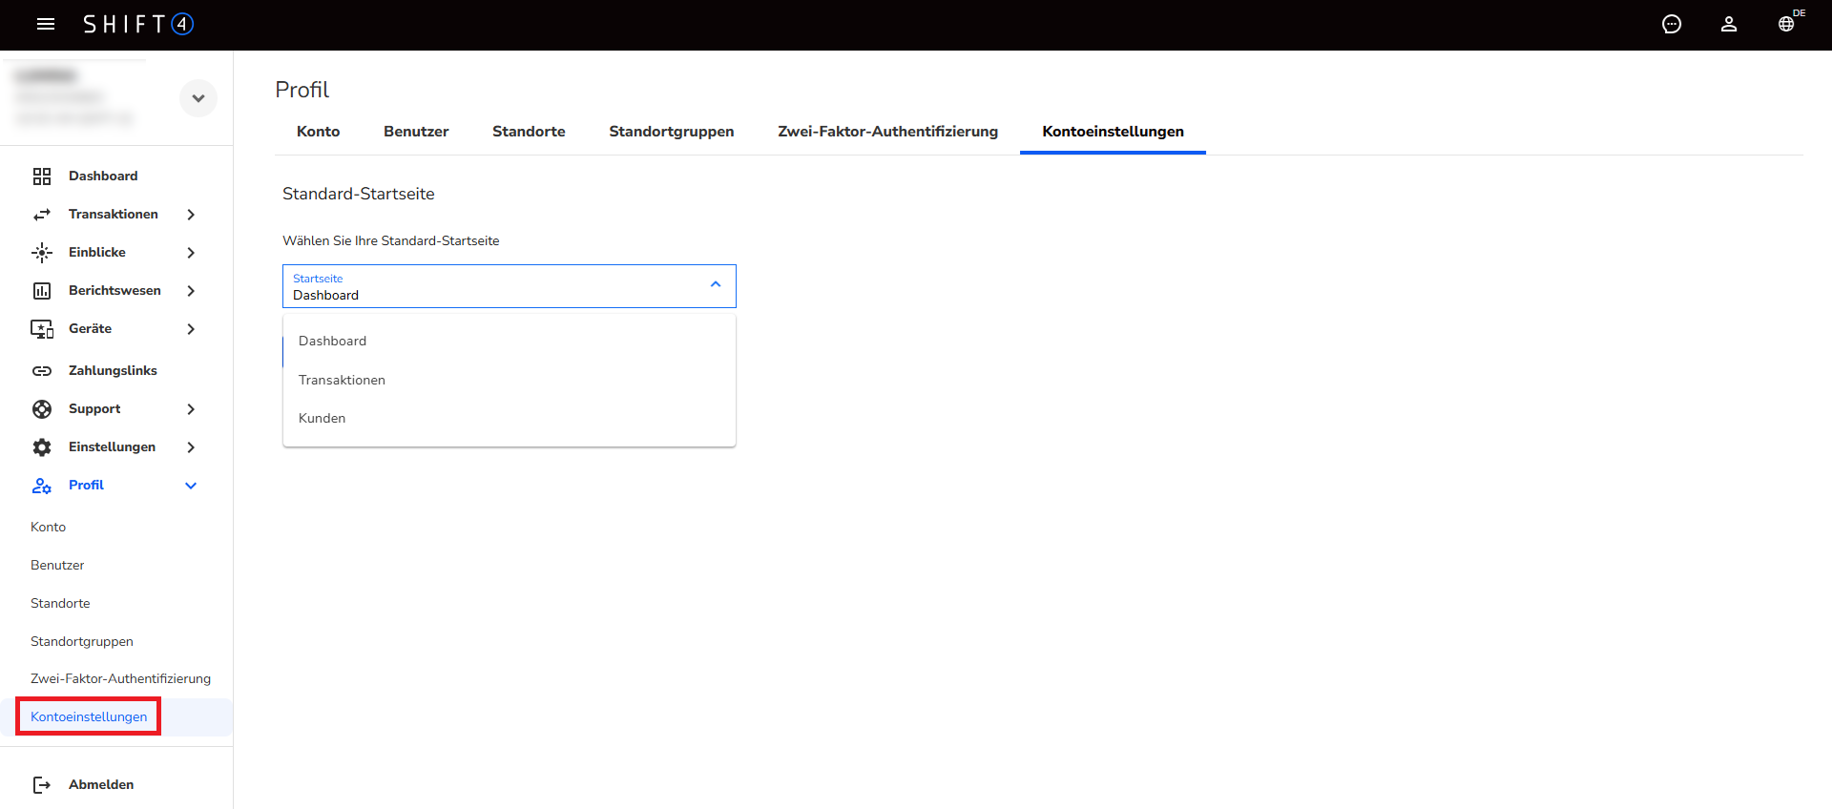
Task: Open Standortgruppen in the sidebar submenu
Action: pos(82,641)
